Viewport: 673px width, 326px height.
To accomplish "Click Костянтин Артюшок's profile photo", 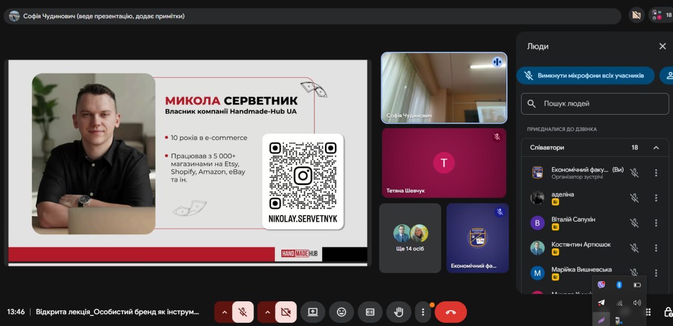I will [x=537, y=248].
